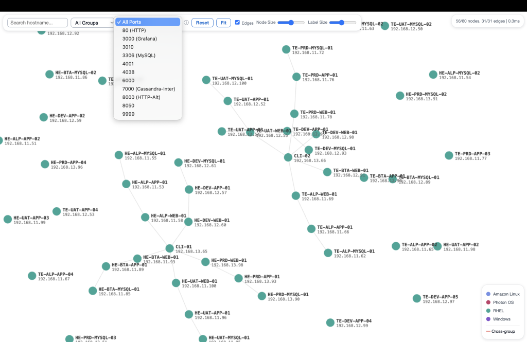The width and height of the screenshot is (527, 342).
Task: Click the TE-UAT-APP-01 hostname label
Action: 251,99
